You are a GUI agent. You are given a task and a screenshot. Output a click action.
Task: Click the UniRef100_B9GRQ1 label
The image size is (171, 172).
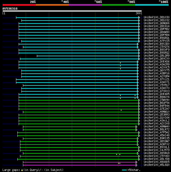[157, 38]
